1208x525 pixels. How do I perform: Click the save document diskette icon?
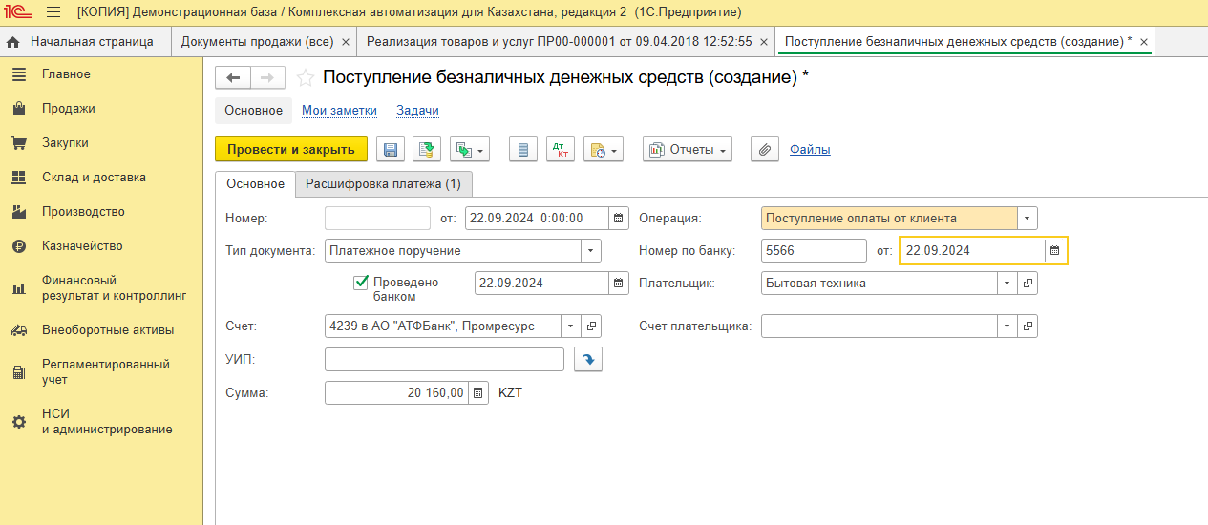point(390,150)
